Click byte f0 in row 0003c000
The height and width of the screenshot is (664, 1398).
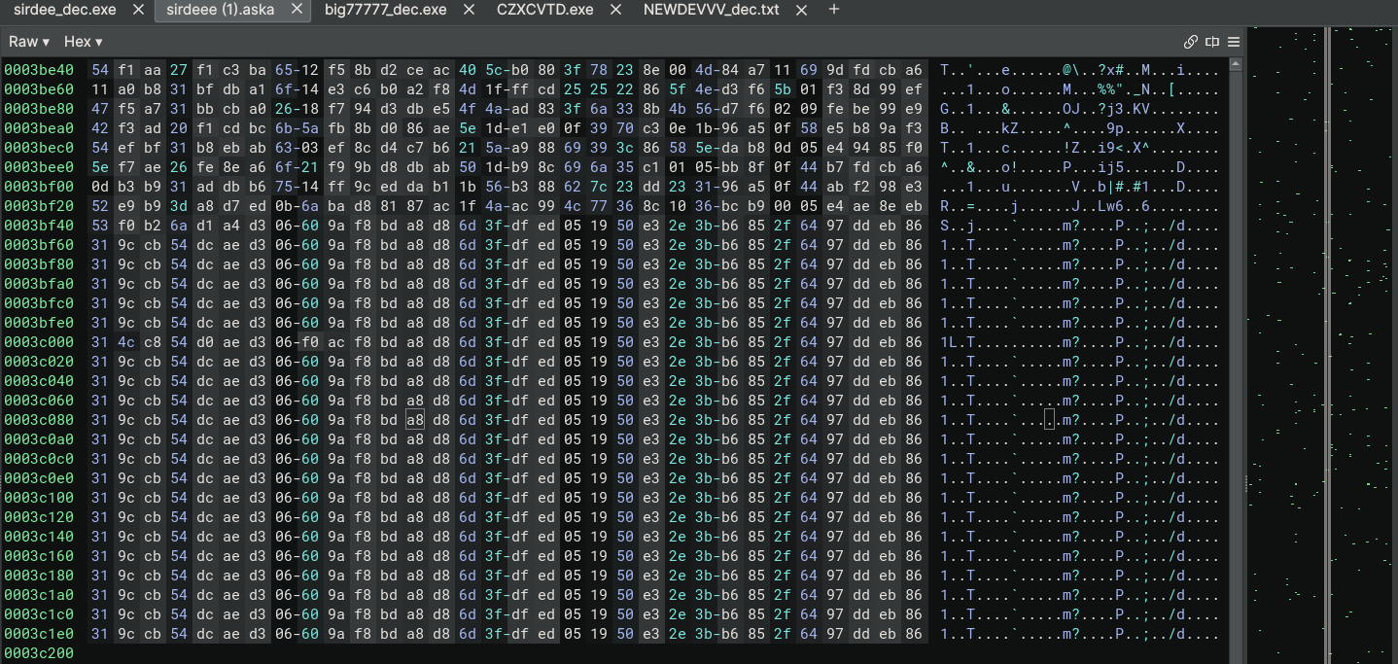310,341
